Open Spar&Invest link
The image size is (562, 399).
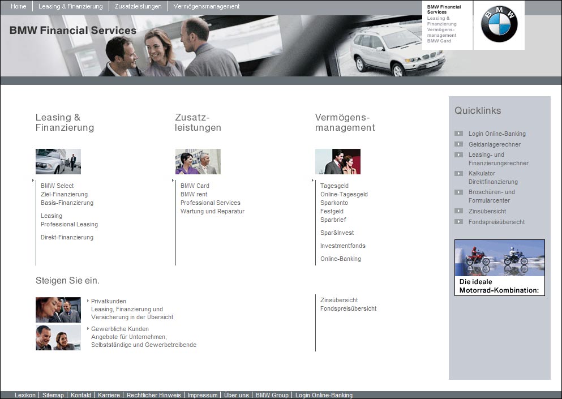[337, 233]
